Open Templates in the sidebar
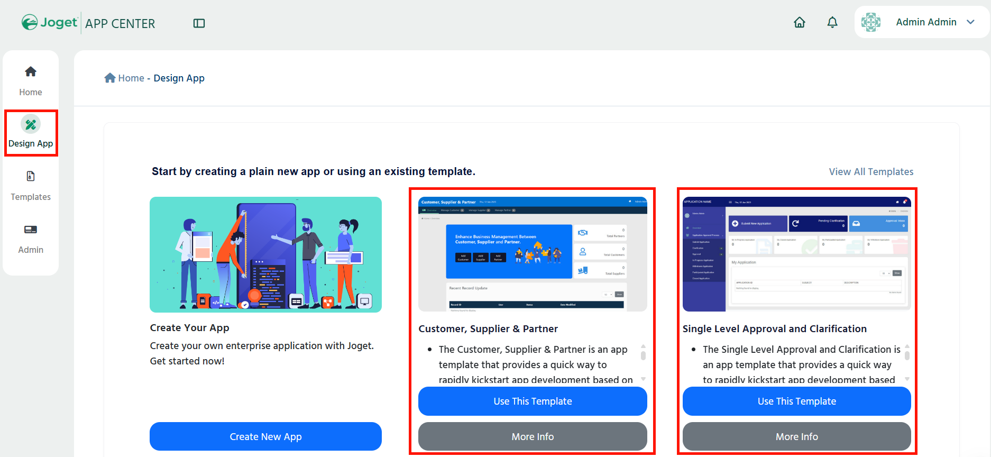Screen dimensions: 991x457 [x=31, y=186]
